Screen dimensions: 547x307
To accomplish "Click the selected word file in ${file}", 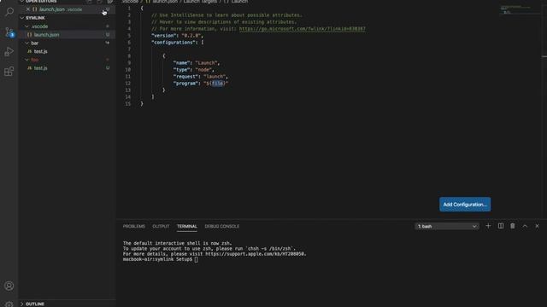I will 217,84.
